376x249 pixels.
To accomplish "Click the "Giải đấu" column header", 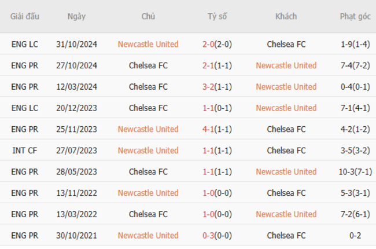I will (25, 16).
